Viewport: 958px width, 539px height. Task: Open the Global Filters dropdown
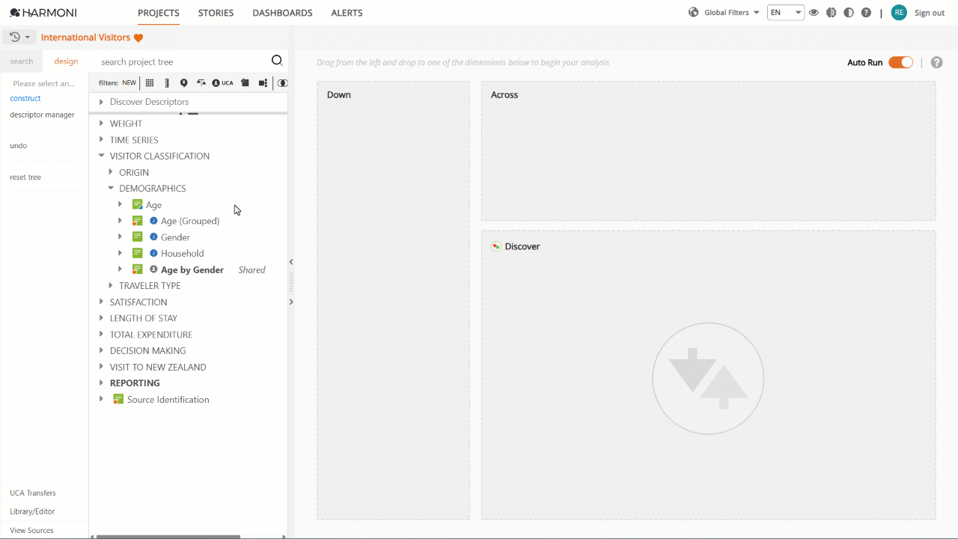[724, 13]
